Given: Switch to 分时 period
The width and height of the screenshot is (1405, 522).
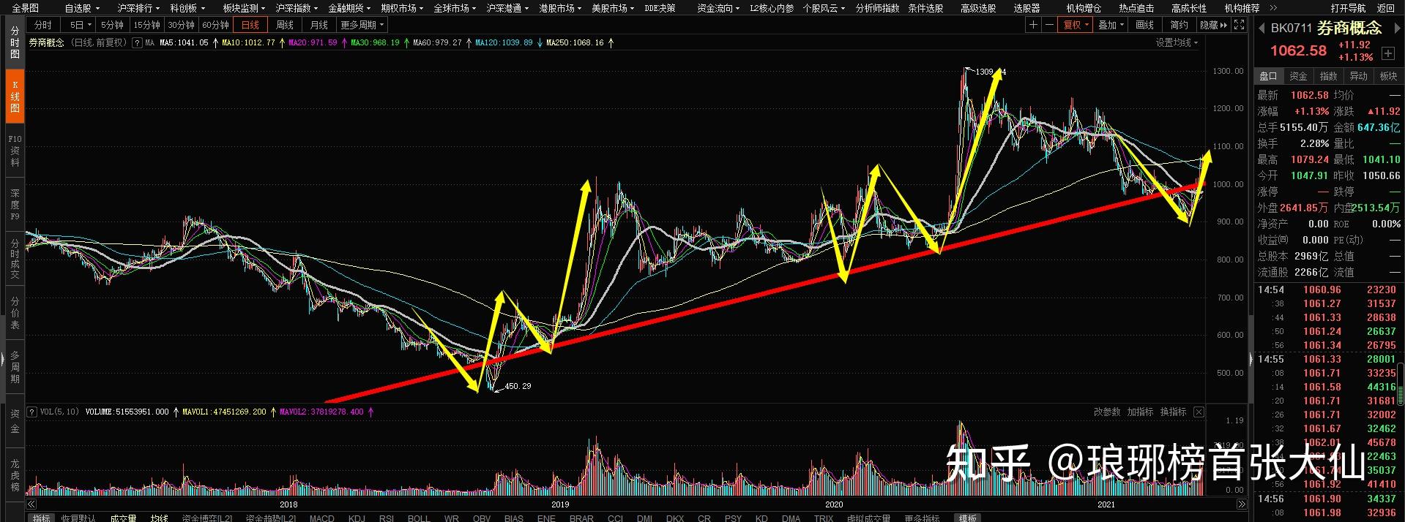Looking at the screenshot, I should pos(43,25).
